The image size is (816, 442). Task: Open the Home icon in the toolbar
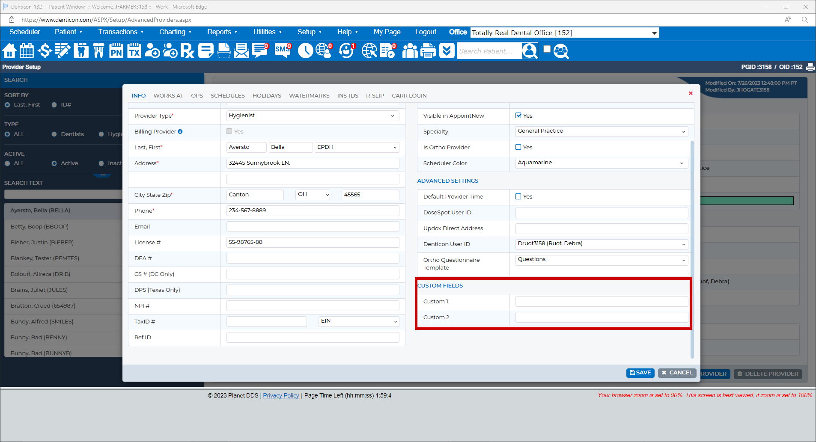[x=9, y=51]
